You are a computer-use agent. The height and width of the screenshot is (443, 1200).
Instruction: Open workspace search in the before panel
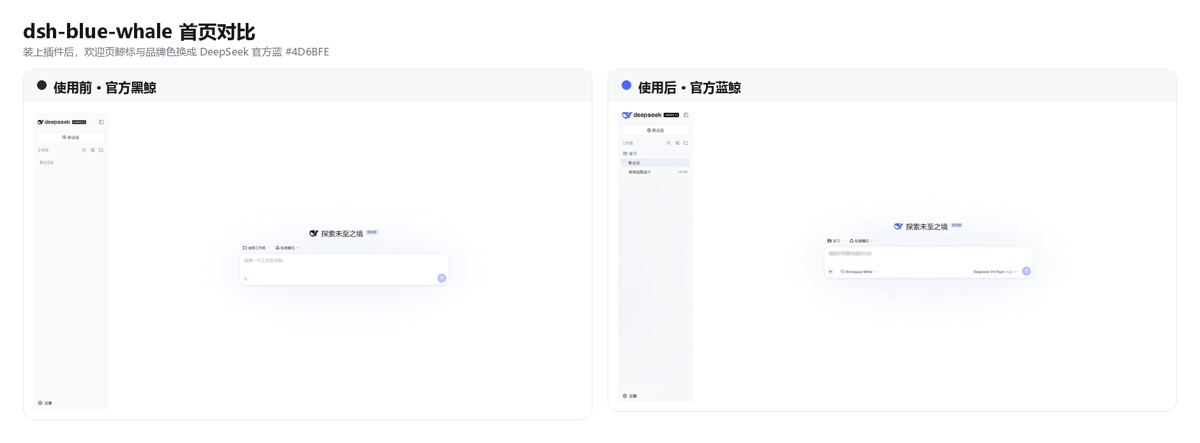pyautogui.click(x=84, y=150)
